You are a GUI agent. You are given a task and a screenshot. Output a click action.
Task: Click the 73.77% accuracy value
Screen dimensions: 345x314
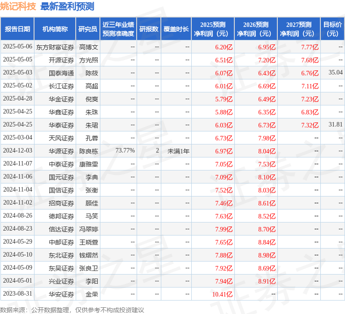(125, 151)
